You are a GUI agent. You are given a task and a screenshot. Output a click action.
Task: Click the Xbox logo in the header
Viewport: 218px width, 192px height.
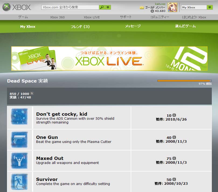pyautogui.click(x=17, y=7)
